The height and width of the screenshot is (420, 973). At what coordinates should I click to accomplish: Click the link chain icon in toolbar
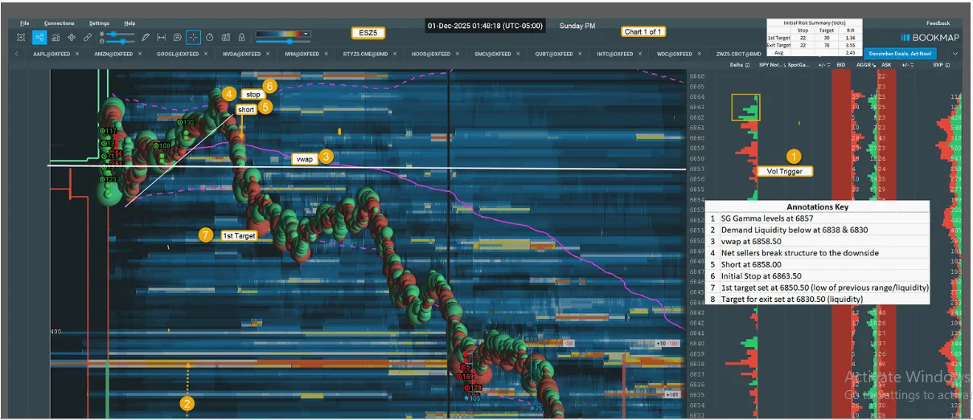click(88, 37)
